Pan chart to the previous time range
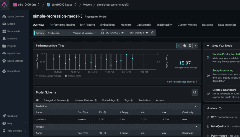 tap(179, 46)
